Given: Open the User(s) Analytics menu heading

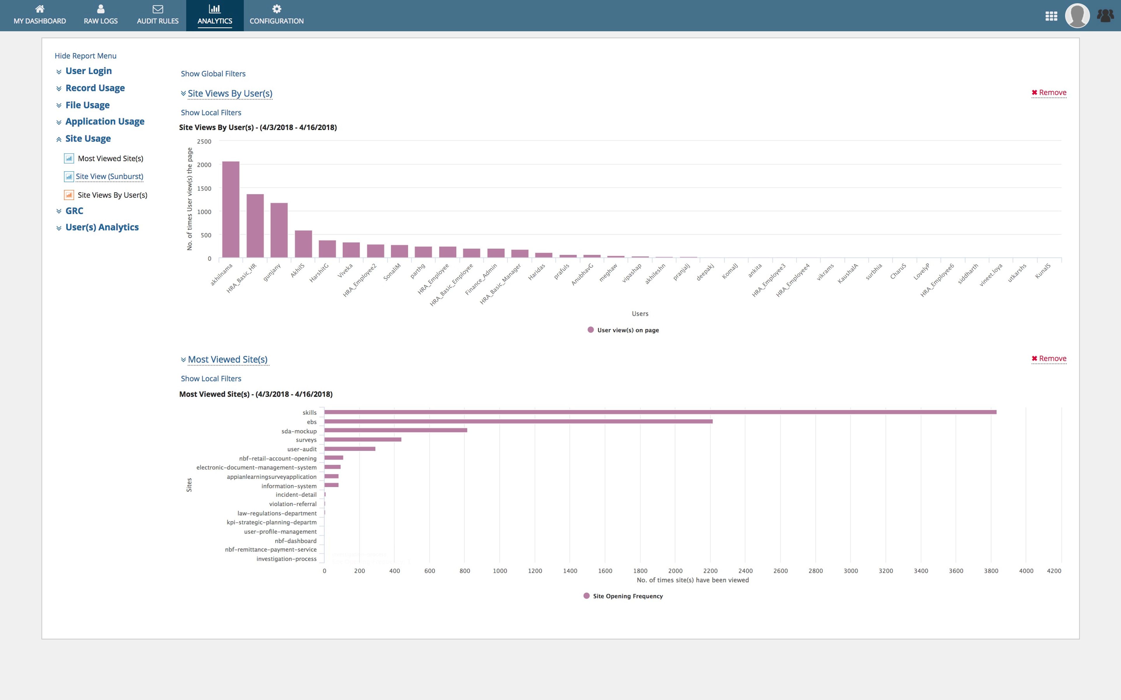Looking at the screenshot, I should pyautogui.click(x=102, y=227).
